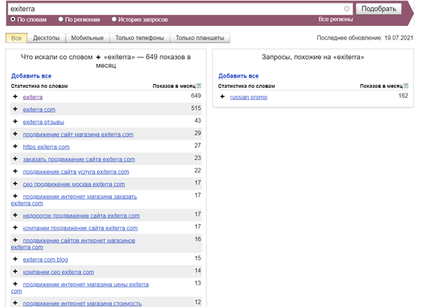Screen dimensions: 436x307
Task: Clear the search field with the X icon
Action: point(347,8)
